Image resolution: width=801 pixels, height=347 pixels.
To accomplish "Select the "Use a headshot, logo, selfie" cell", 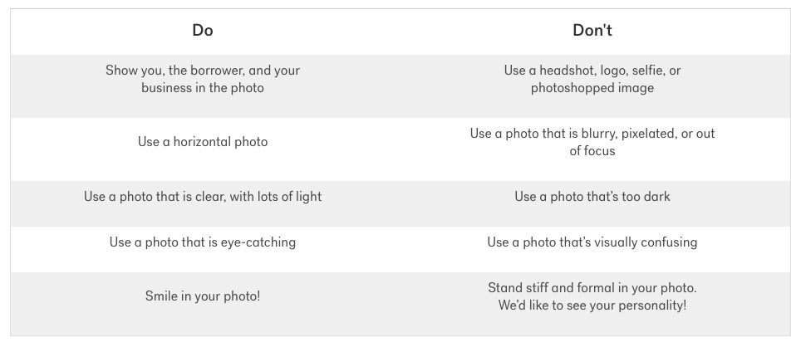I will point(592,79).
